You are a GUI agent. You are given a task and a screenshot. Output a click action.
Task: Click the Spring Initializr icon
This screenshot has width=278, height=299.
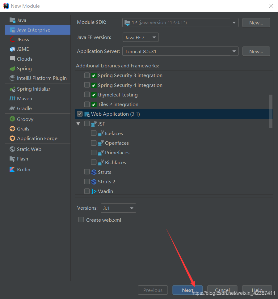[x=12, y=89]
